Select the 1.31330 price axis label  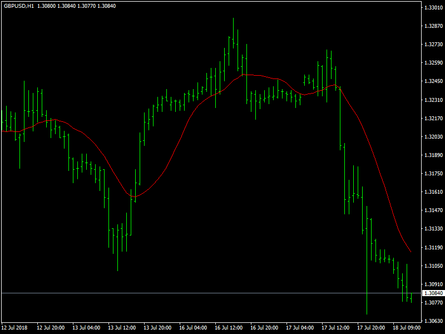coord(433,229)
